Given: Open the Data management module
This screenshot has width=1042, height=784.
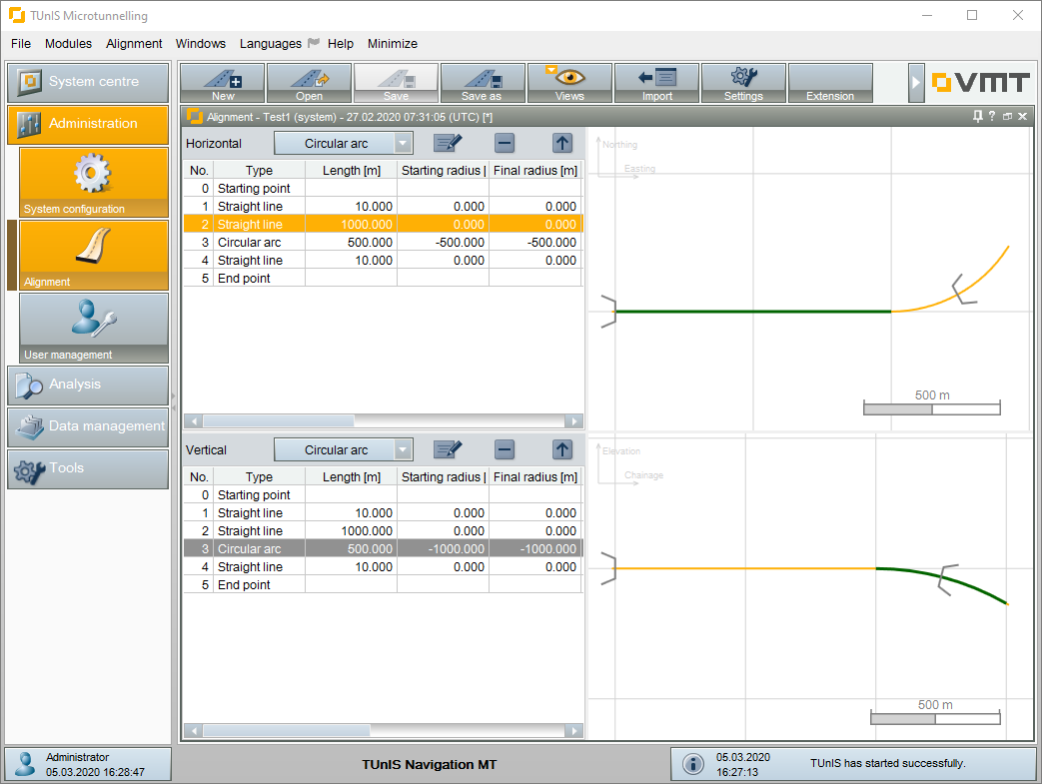Looking at the screenshot, I should [x=88, y=427].
